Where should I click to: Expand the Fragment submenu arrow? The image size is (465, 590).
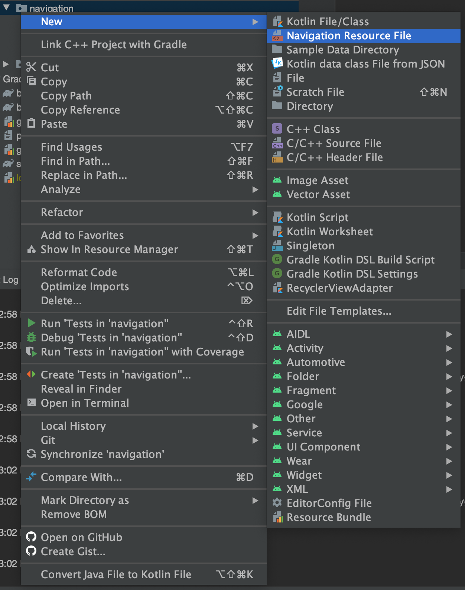[x=449, y=391]
